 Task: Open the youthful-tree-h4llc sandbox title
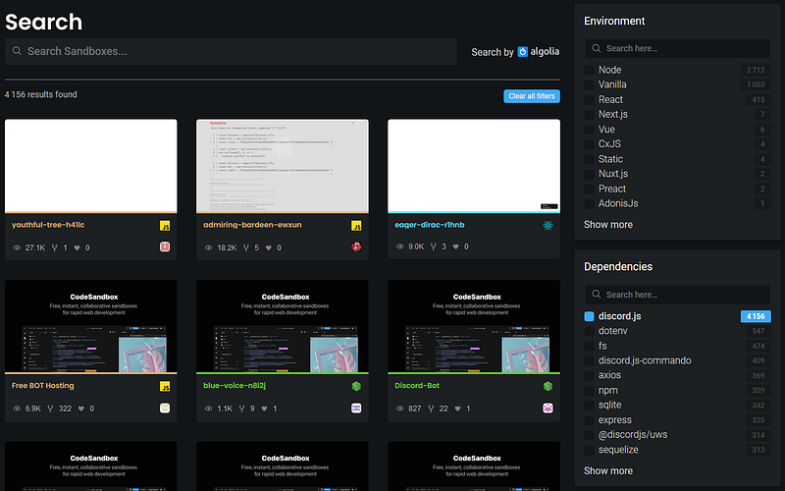click(48, 225)
